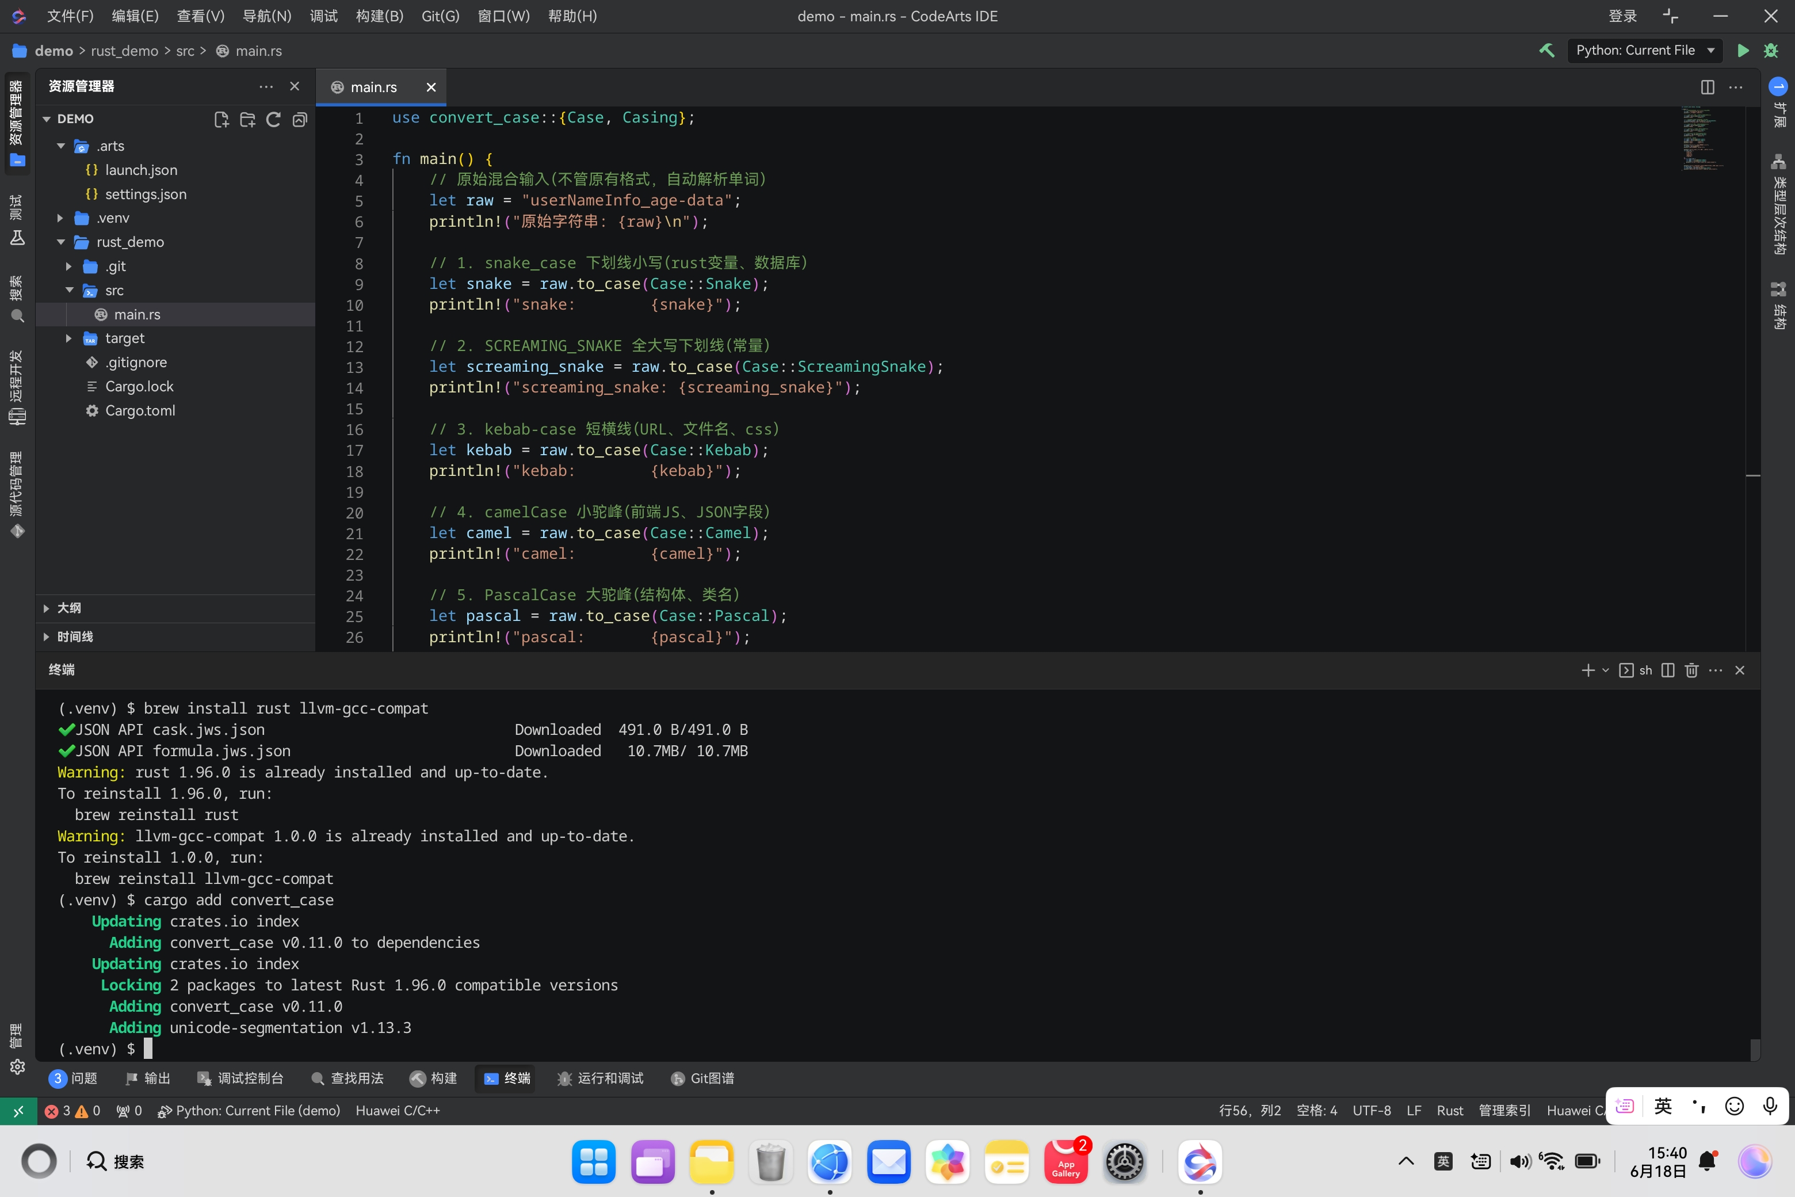Screen dimensions: 1795x1197
Task: Open errors and warnings count in status bar
Action: pos(72,1111)
